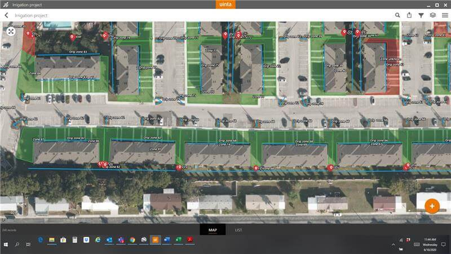
Task: Go back using the left chevron
Action: coord(6,15)
